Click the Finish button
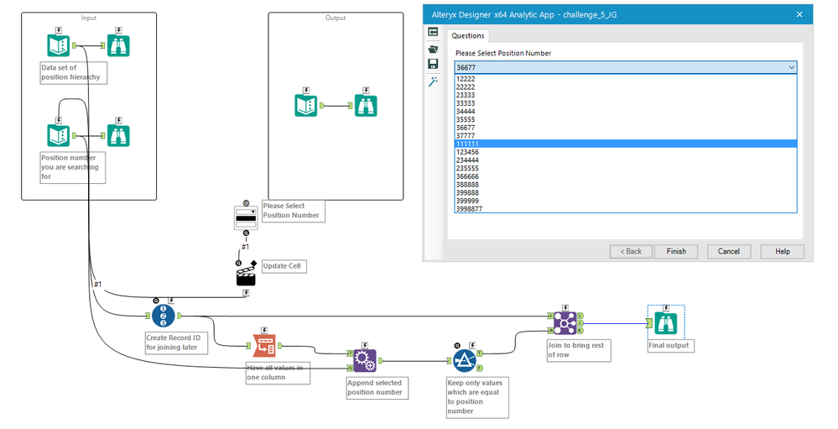This screenshot has width=838, height=429. point(676,251)
